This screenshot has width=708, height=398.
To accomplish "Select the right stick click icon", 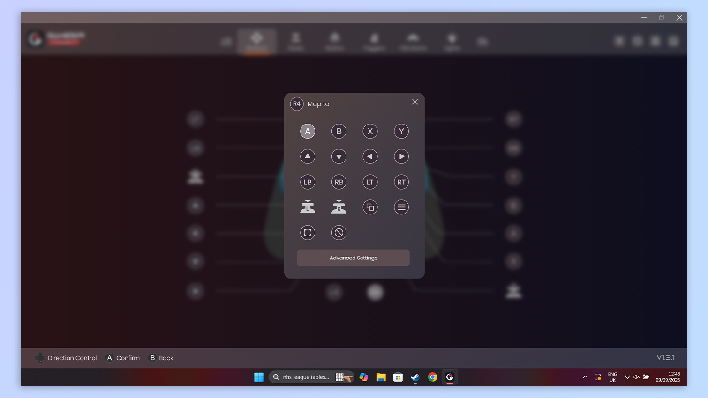I will pos(339,207).
